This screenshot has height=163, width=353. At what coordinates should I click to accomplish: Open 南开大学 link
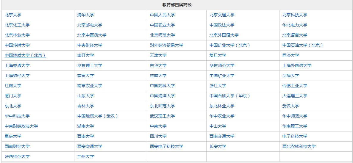(85, 56)
